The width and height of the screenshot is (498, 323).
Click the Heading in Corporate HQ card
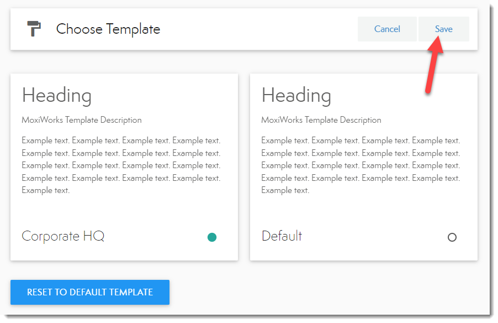57,96
